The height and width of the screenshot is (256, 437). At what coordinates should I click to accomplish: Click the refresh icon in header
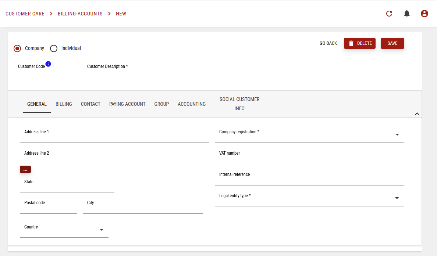point(389,14)
